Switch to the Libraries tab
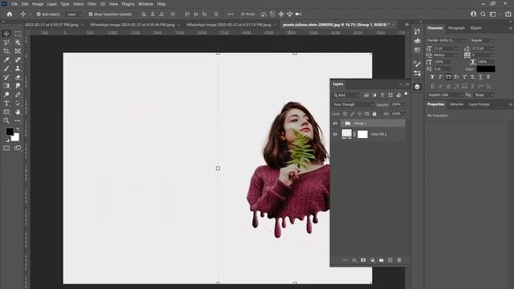Image resolution: width=514 pixels, height=289 pixels. pyautogui.click(x=456, y=104)
